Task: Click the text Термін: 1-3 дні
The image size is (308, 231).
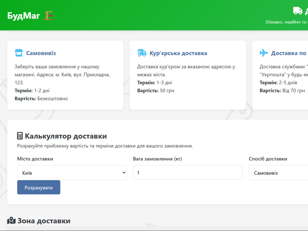Action: (154, 83)
